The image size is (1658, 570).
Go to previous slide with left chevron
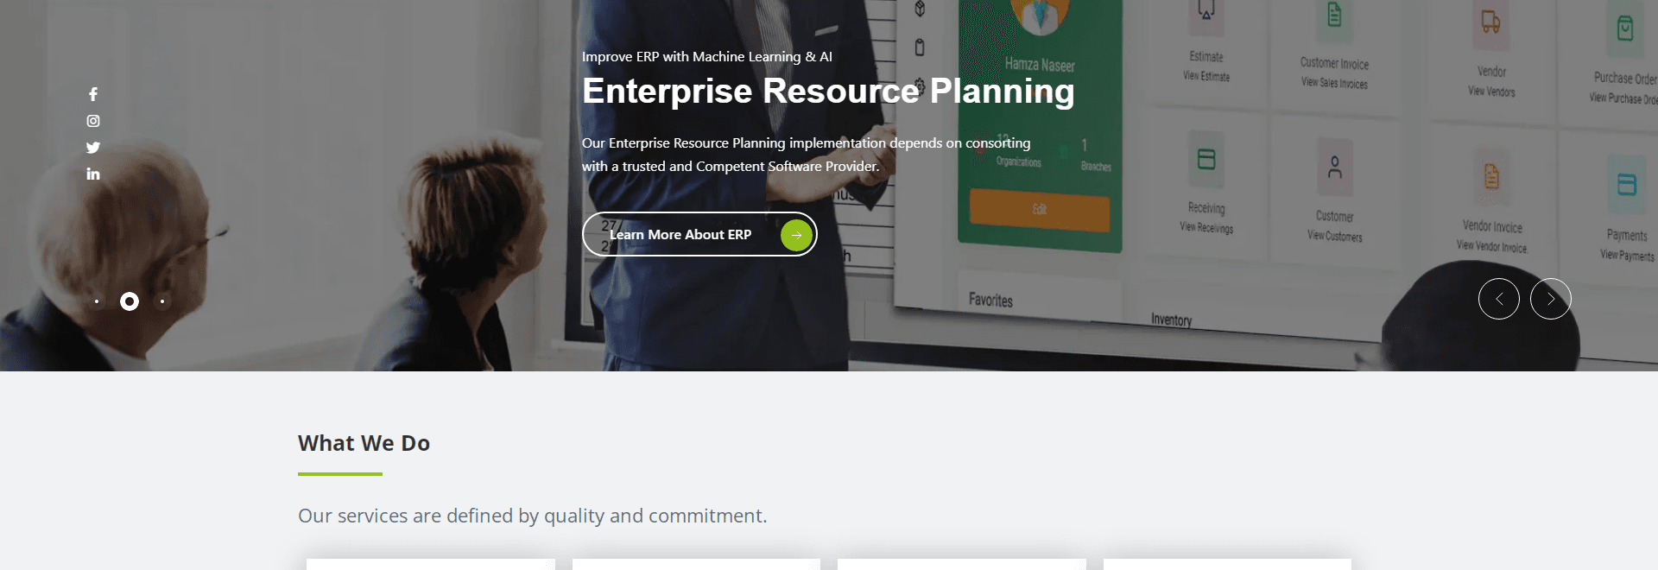1499,299
